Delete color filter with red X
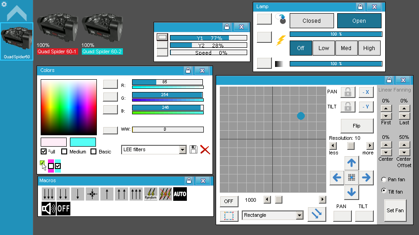 [x=205, y=150]
